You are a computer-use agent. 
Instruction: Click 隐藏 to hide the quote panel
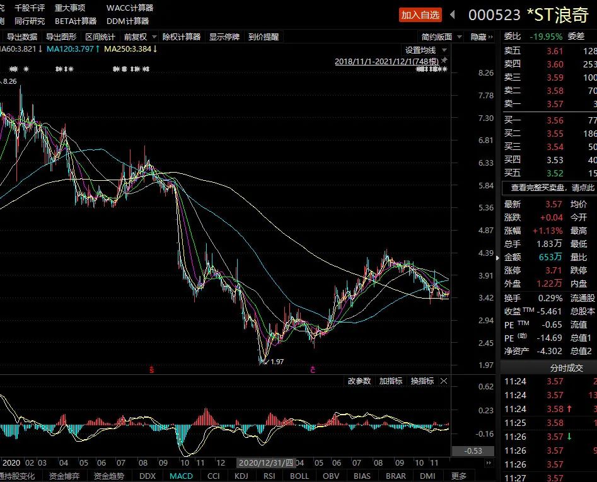pyautogui.click(x=477, y=37)
